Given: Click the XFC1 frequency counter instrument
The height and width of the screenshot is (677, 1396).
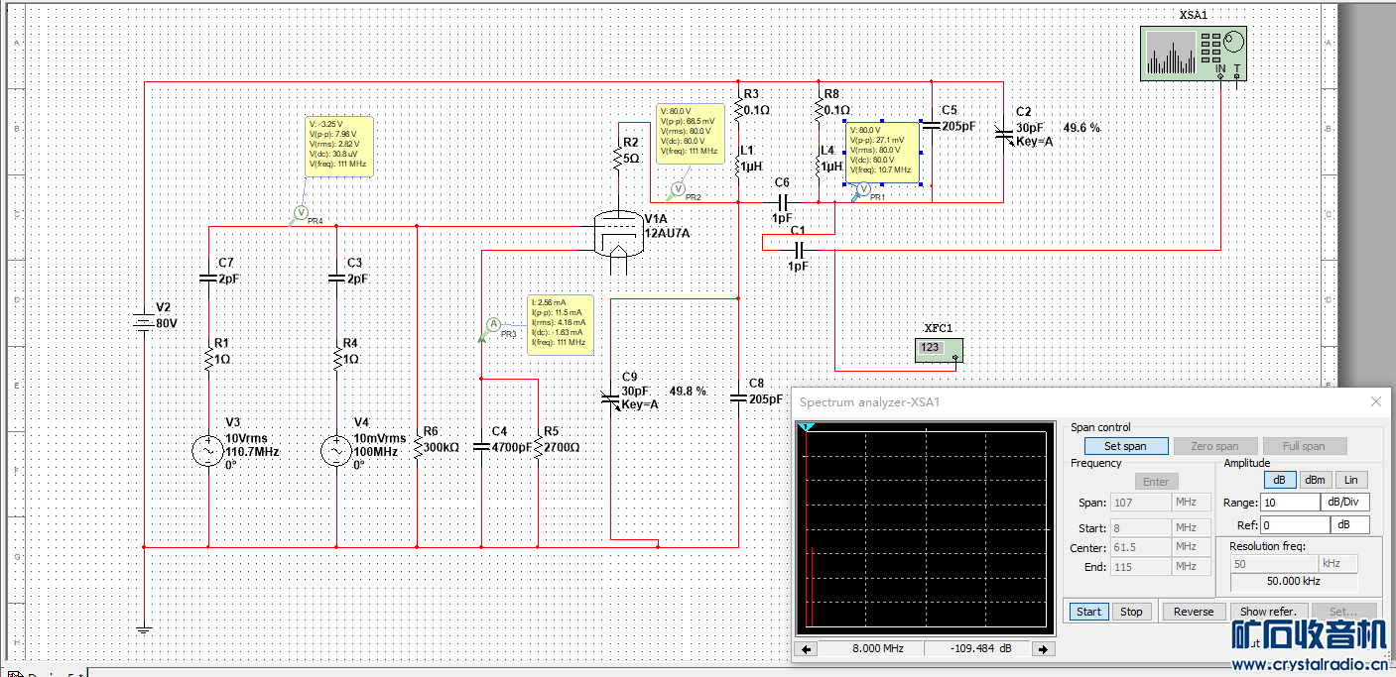Looking at the screenshot, I should pyautogui.click(x=939, y=350).
